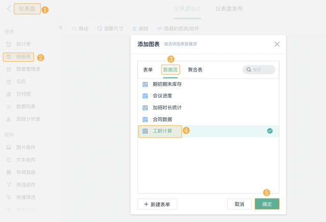
Task: Choose 甘特图 text in sidebar
Action: (x=23, y=94)
